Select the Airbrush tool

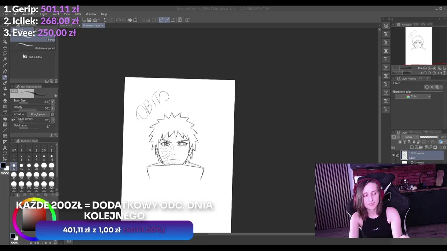point(5,89)
